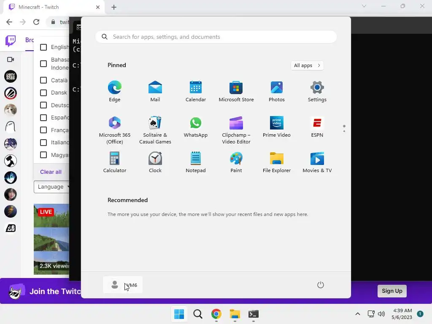Check the English language filter

43,47
